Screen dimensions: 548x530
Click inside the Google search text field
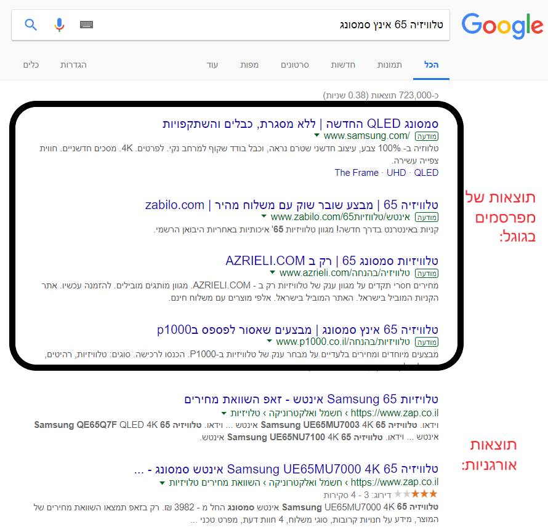click(271, 25)
